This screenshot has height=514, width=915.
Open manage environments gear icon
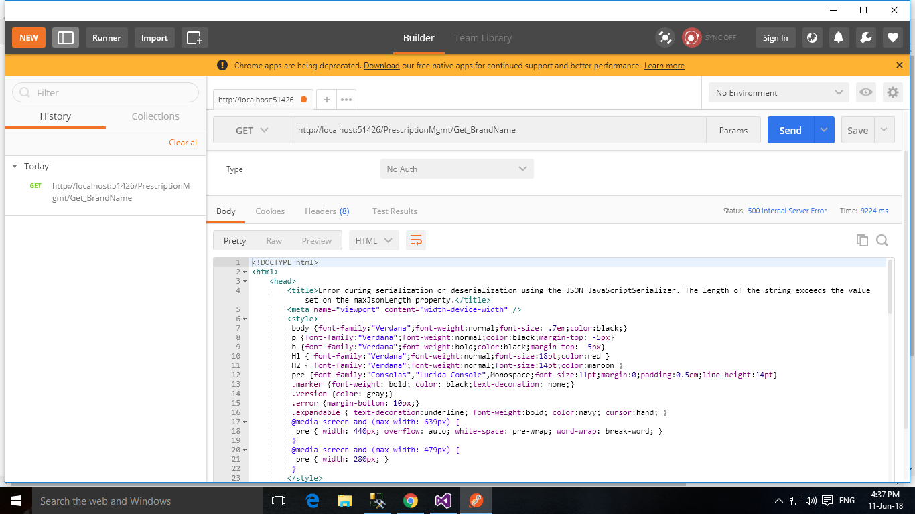pos(892,92)
